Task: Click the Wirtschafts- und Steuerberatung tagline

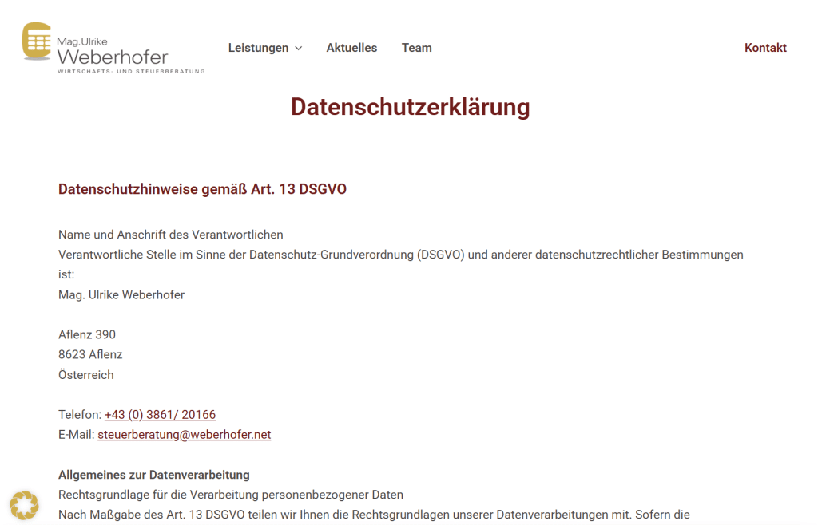Action: [131, 72]
